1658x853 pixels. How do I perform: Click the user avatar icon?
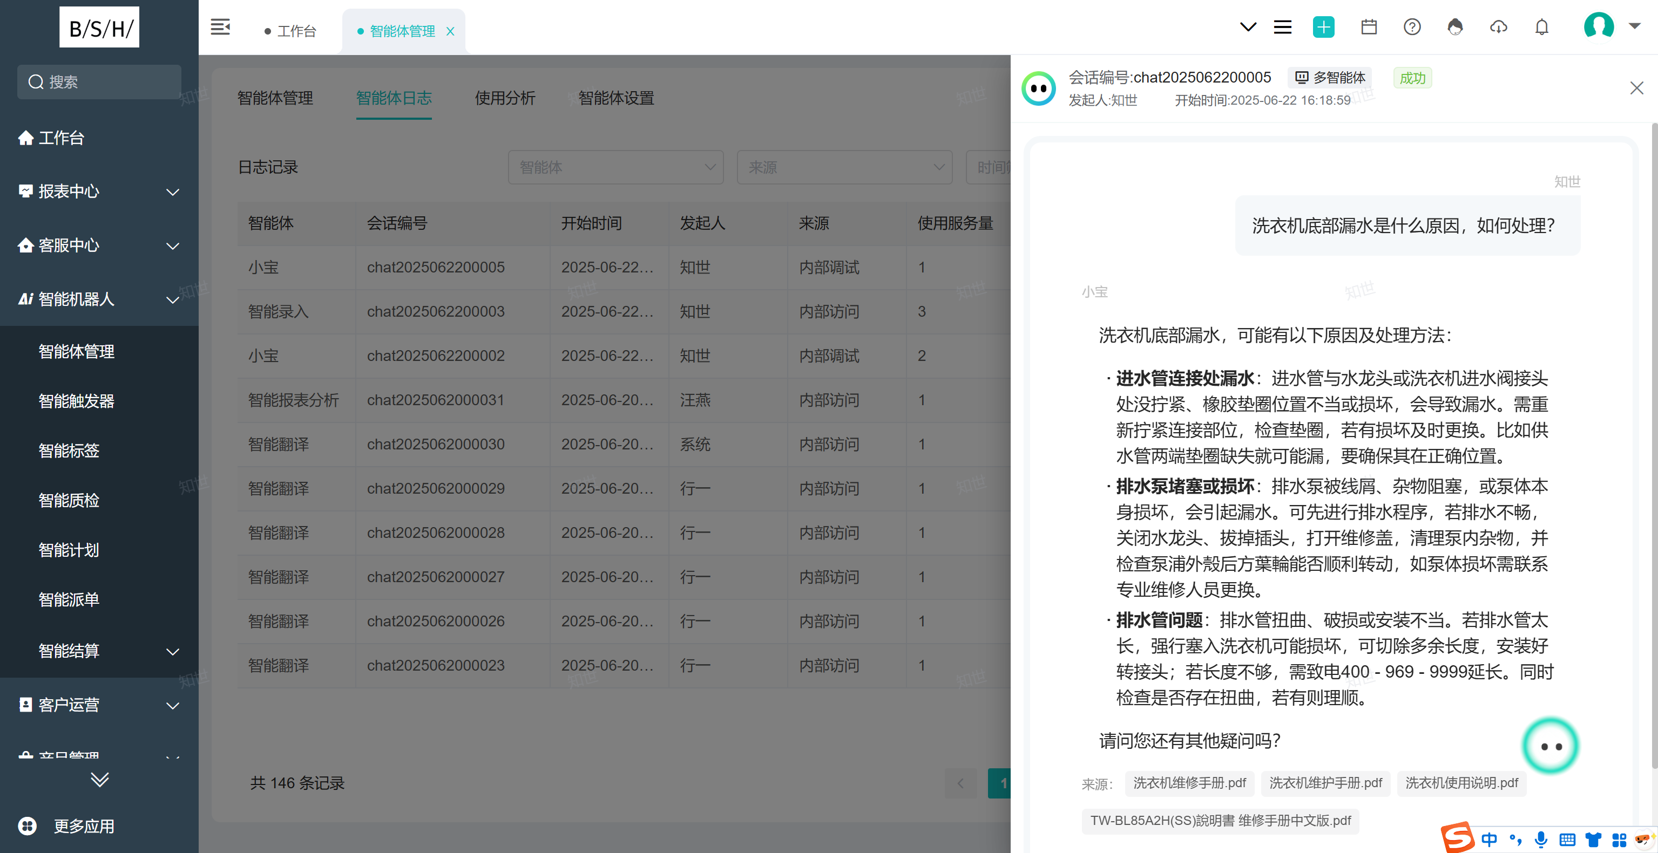1599,26
